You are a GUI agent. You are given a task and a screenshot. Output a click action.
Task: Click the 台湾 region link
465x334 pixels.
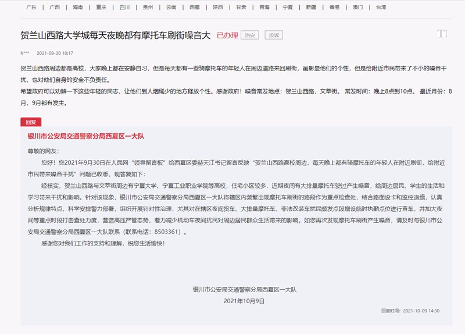click(x=381, y=8)
